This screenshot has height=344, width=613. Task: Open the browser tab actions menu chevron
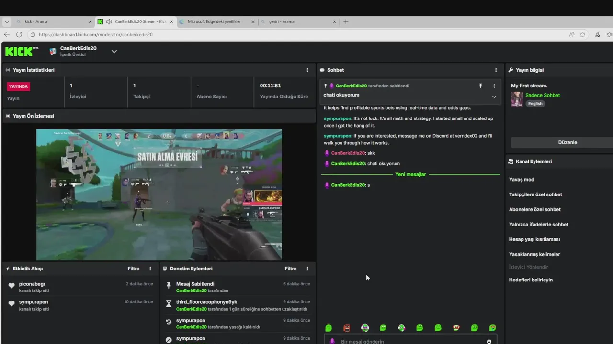(7, 21)
